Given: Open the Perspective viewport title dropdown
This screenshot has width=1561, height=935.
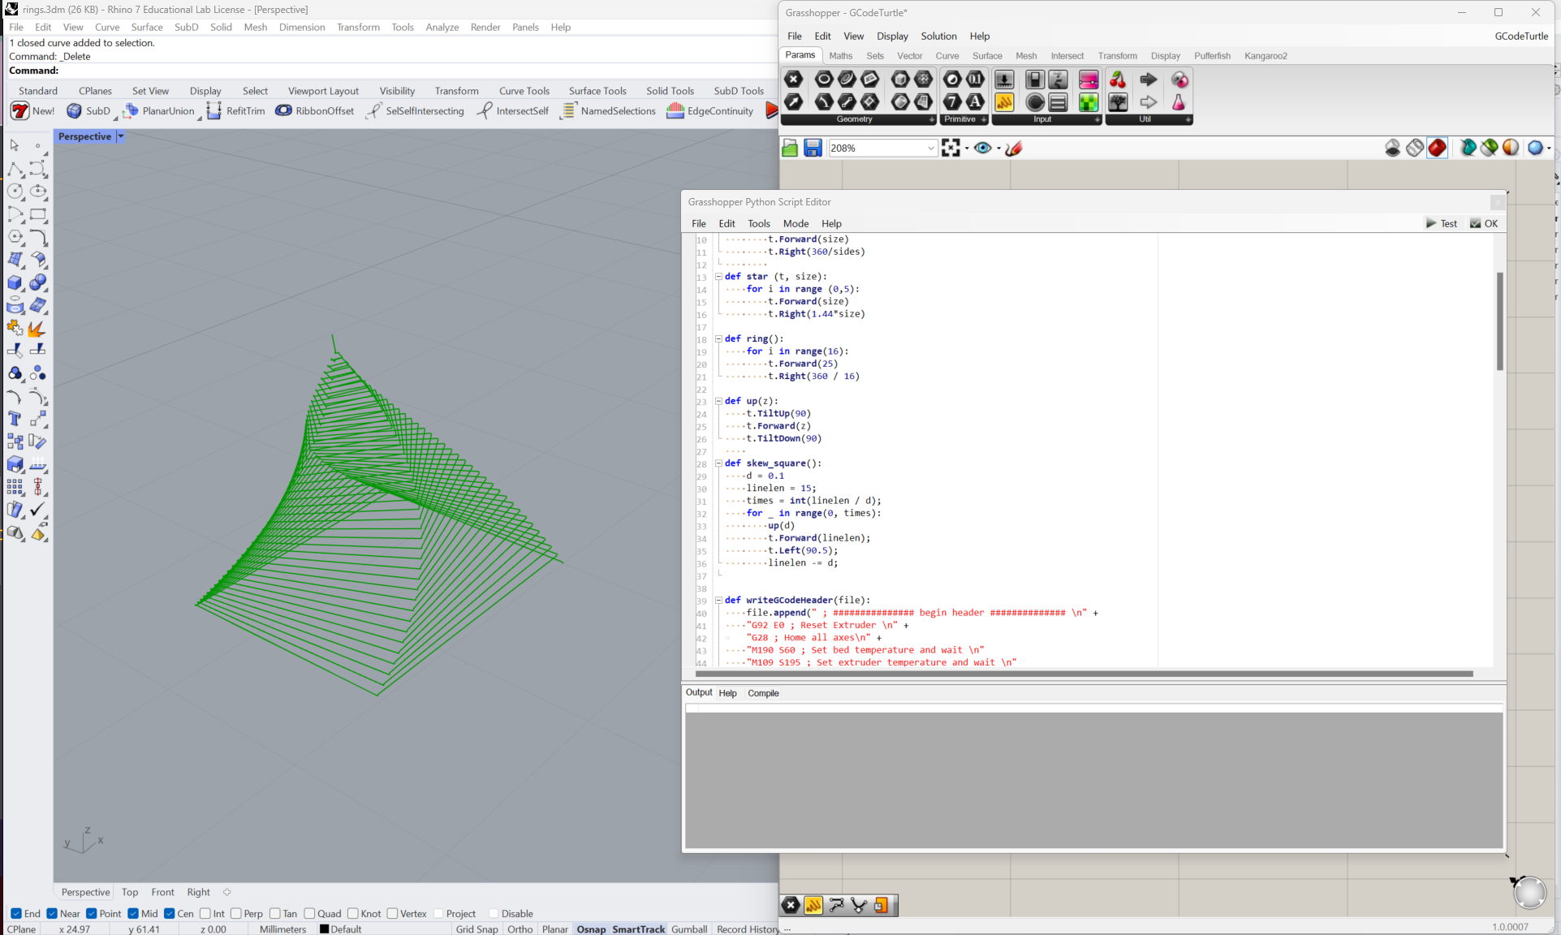Looking at the screenshot, I should [120, 136].
